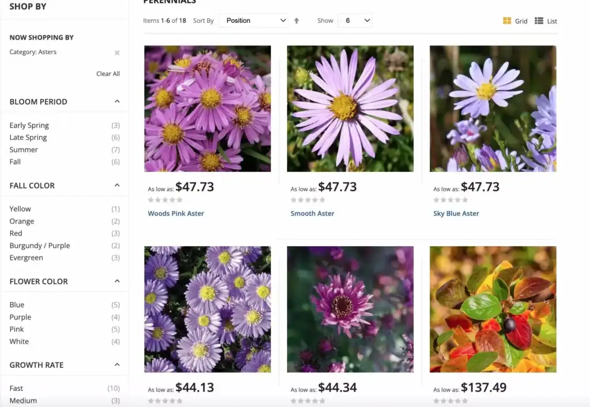Toggle the sort direction arrow
The height and width of the screenshot is (407, 590).
tap(296, 20)
